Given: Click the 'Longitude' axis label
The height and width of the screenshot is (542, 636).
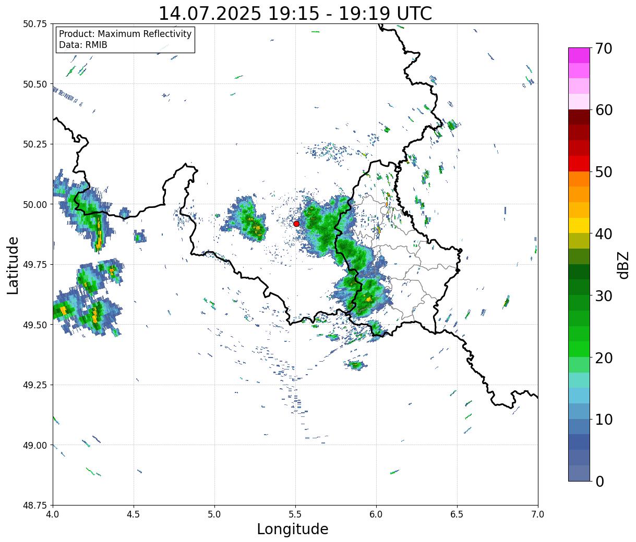Looking at the screenshot, I should (x=293, y=529).
